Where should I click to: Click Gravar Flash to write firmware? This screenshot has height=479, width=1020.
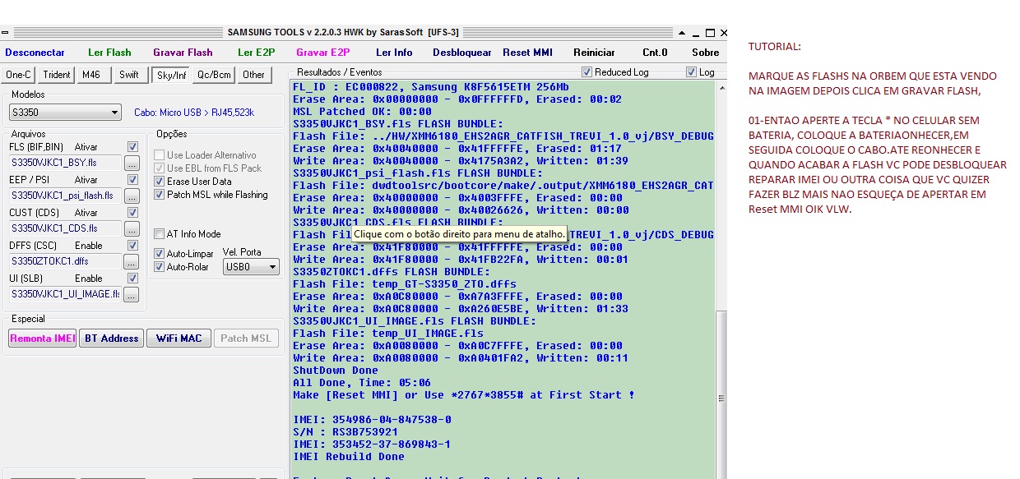tap(183, 53)
